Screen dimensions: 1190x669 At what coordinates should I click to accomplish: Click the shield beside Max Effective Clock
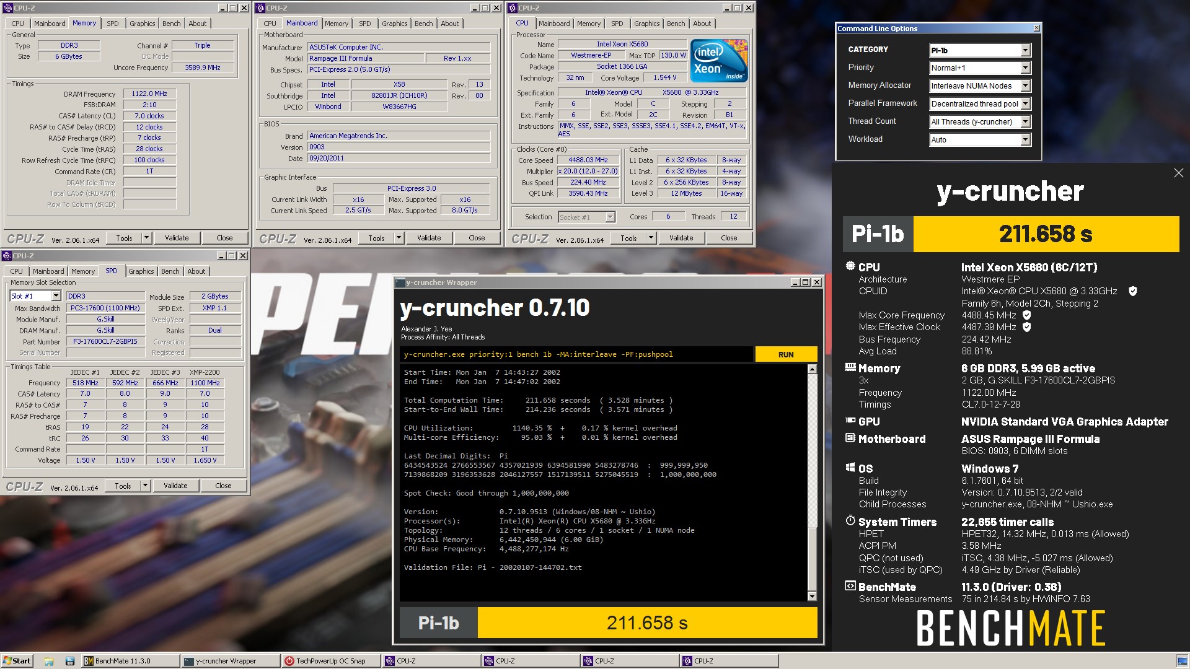(1026, 327)
